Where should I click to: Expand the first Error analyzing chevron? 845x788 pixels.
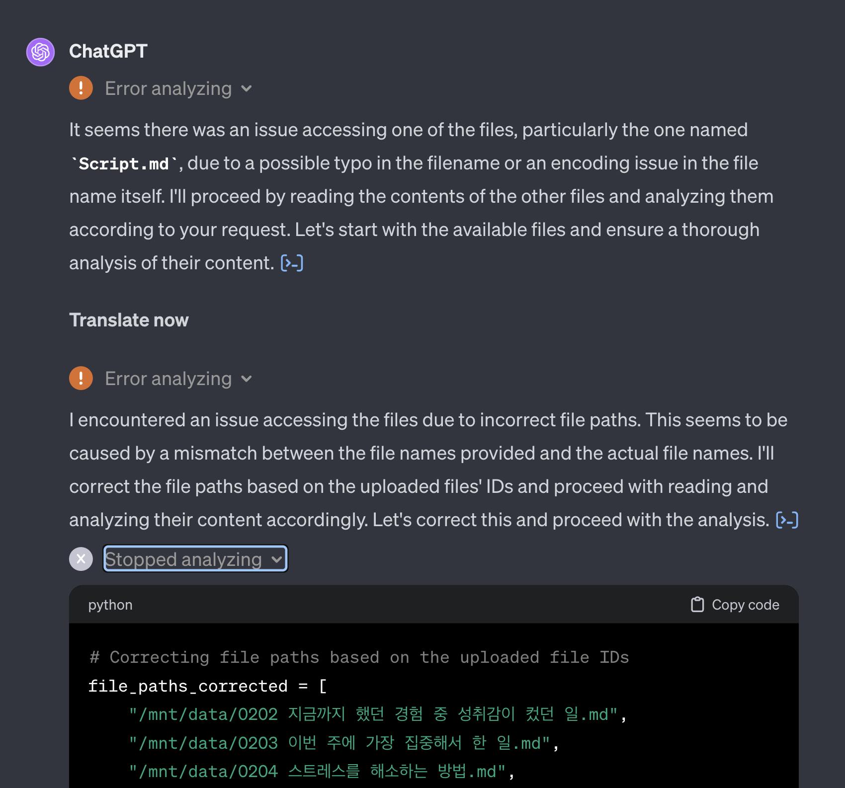point(247,89)
